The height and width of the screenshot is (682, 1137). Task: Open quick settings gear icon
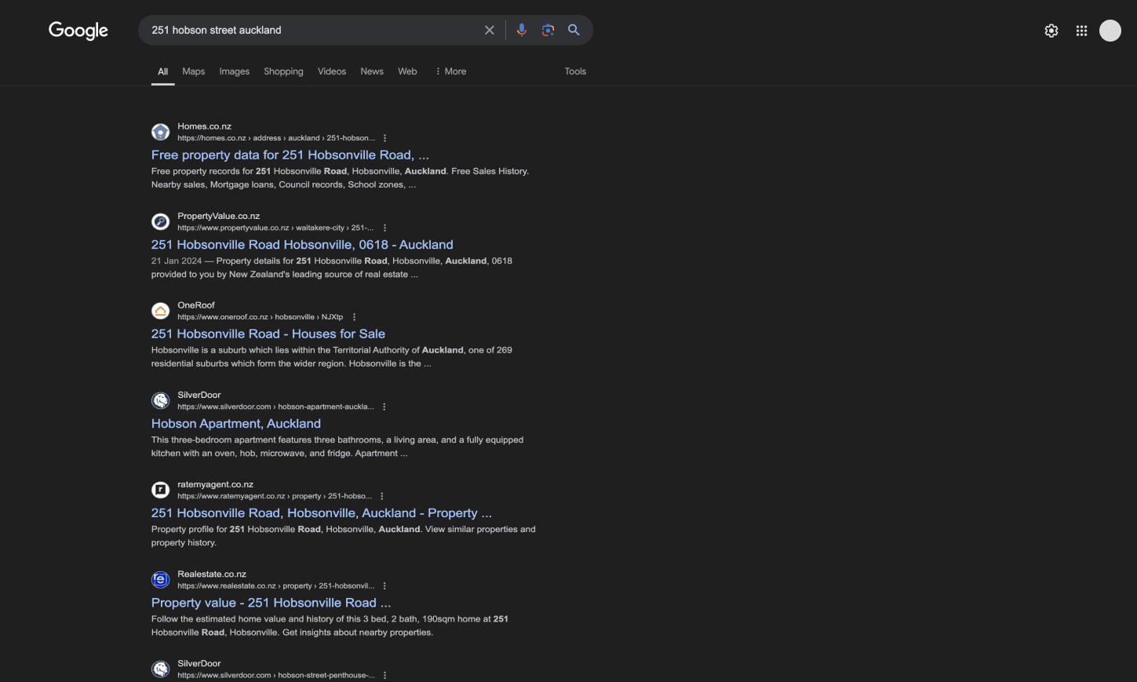1051,31
